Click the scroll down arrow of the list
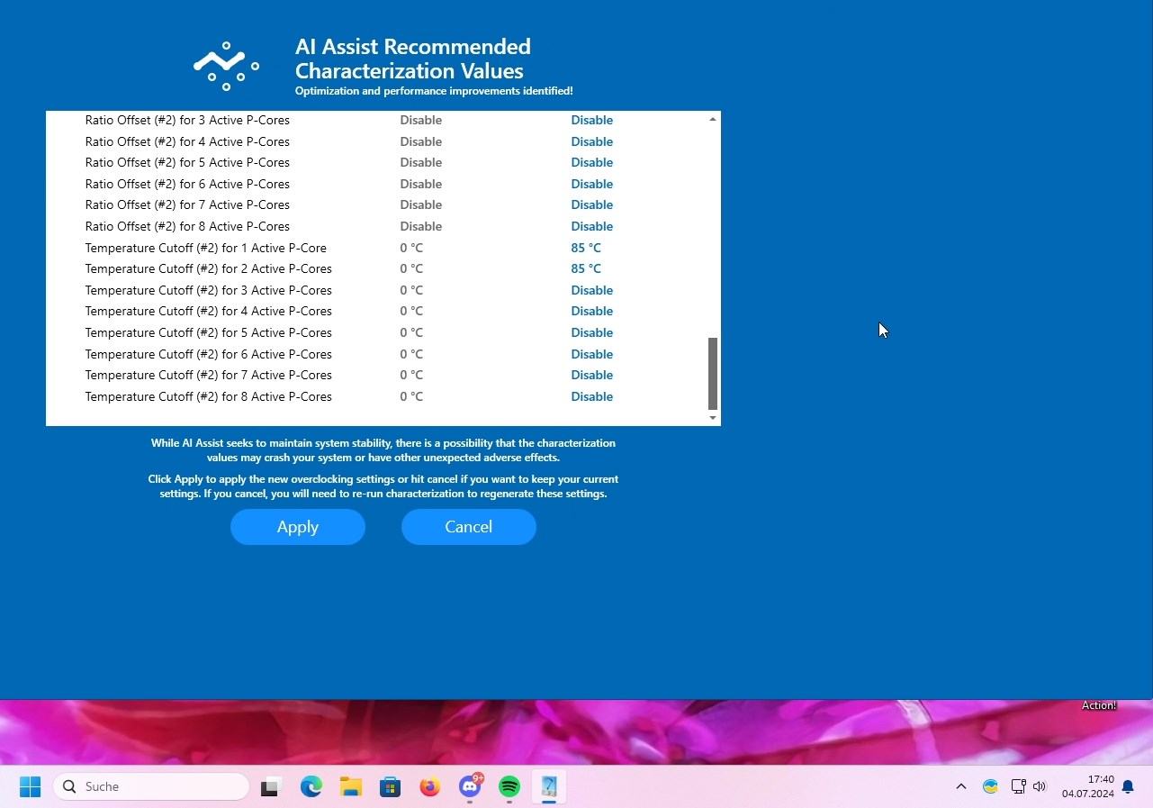1153x808 pixels. click(x=713, y=418)
